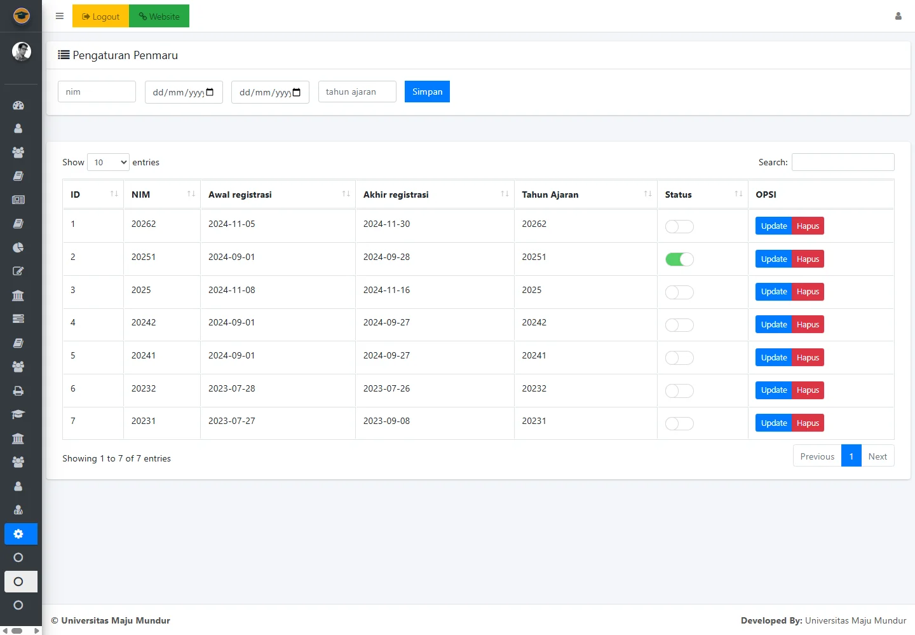Open the graduation cap sidebar icon
The width and height of the screenshot is (915, 635).
point(18,414)
